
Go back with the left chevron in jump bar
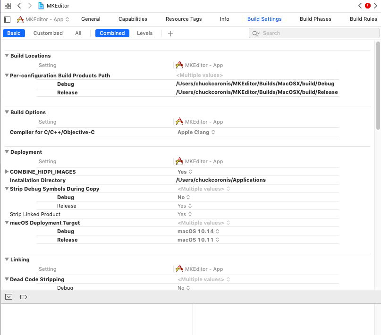click(19, 6)
